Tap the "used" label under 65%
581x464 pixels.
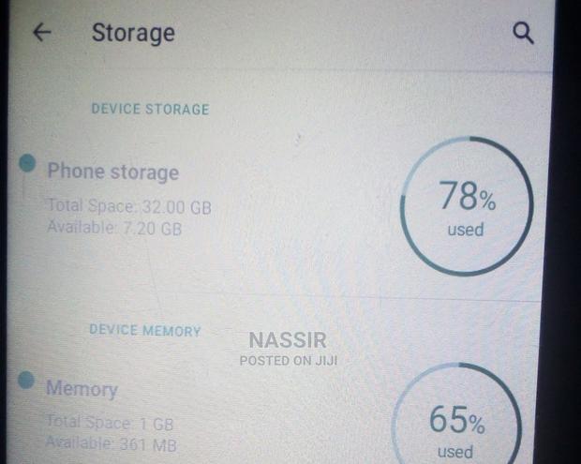pyautogui.click(x=455, y=452)
